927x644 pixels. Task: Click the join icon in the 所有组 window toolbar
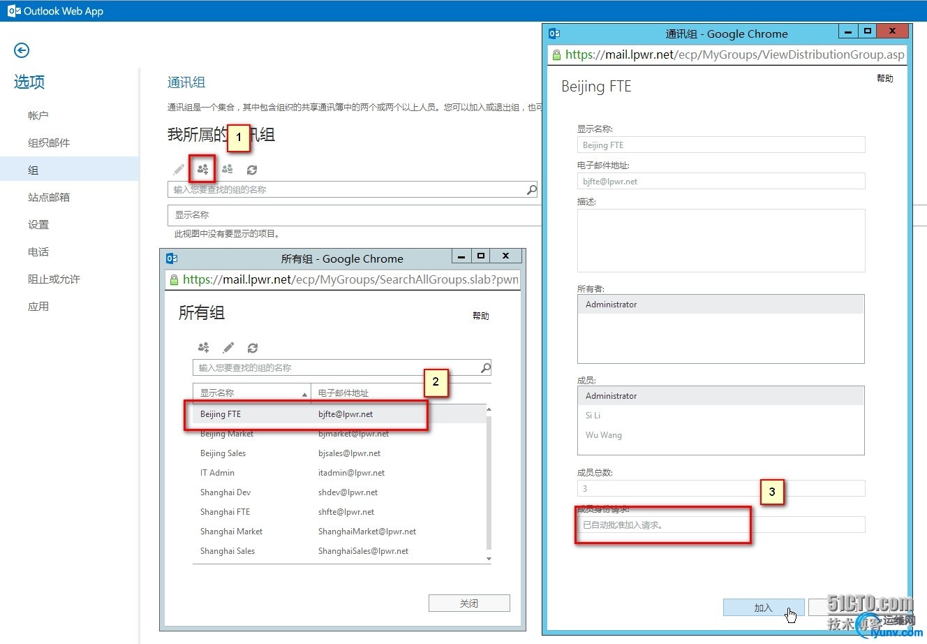coord(204,347)
